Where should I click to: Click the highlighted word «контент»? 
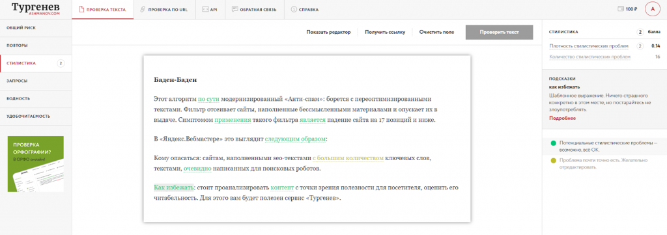(x=283, y=187)
